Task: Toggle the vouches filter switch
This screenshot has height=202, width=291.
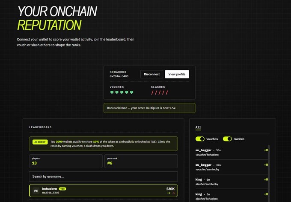Action: (200, 139)
